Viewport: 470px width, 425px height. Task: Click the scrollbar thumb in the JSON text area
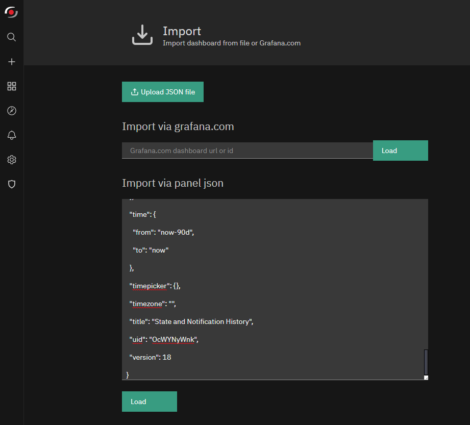pos(426,362)
